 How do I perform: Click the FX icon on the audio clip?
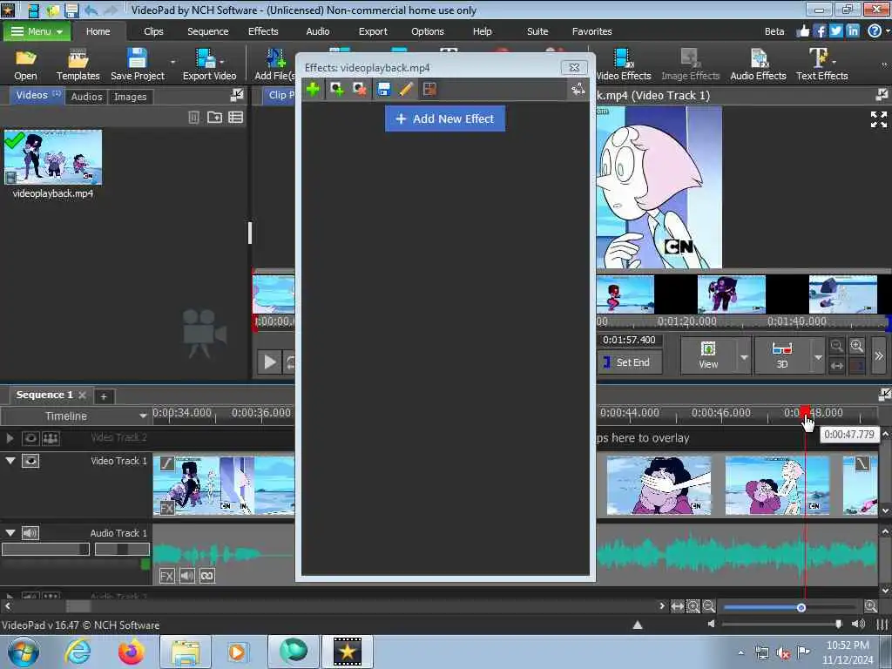(x=166, y=576)
